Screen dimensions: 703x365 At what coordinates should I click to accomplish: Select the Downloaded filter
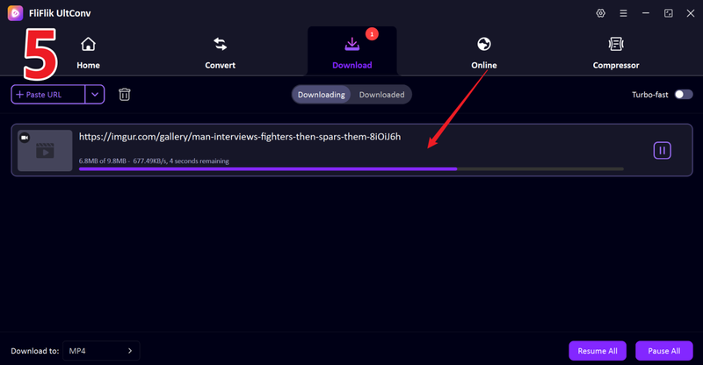click(x=381, y=95)
